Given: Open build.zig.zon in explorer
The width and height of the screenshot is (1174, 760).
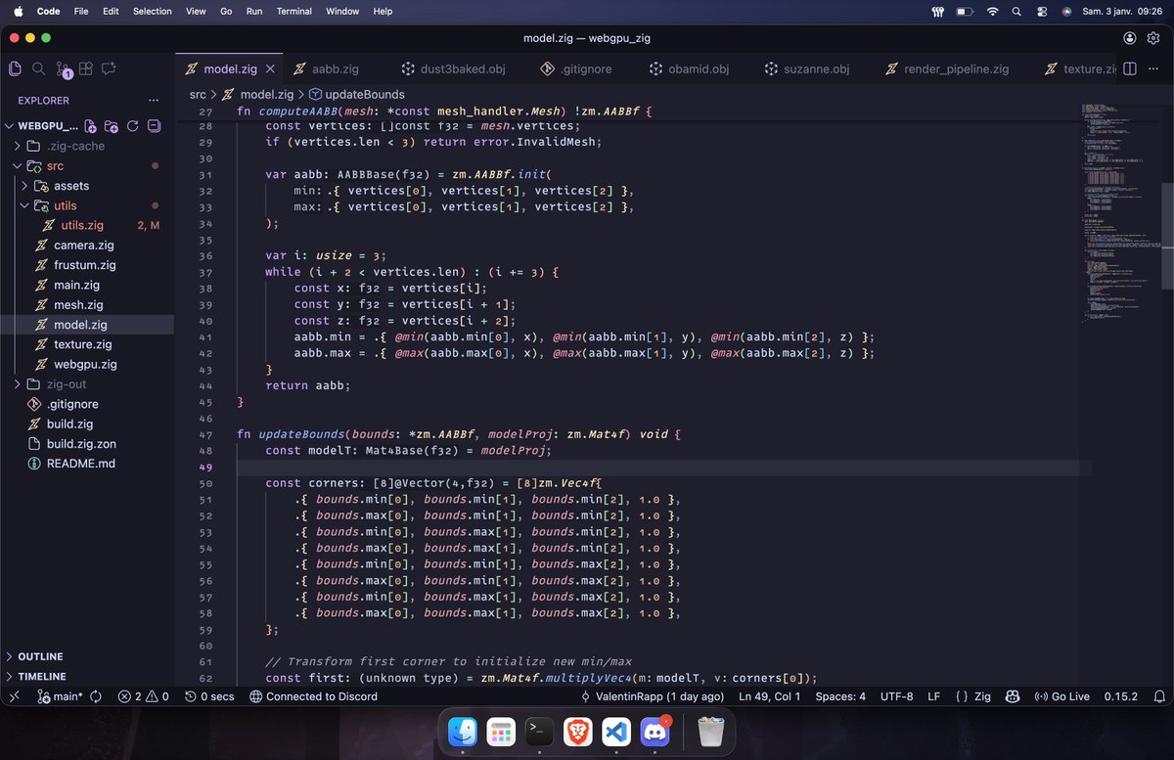Looking at the screenshot, I should click(x=88, y=444).
